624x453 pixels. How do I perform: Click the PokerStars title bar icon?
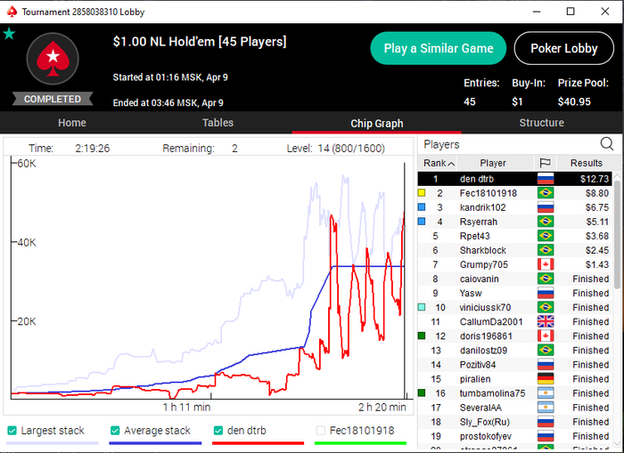coord(12,12)
